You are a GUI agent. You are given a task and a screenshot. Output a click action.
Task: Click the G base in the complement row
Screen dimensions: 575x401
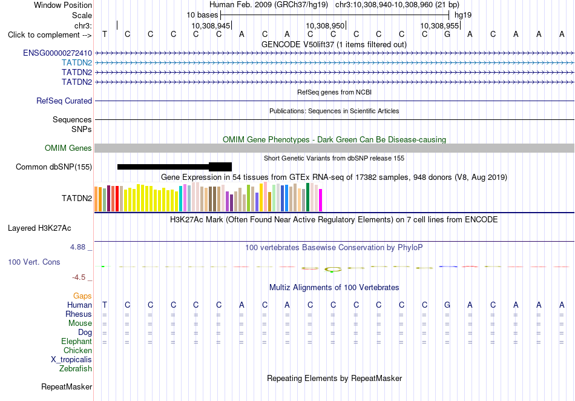(447, 35)
